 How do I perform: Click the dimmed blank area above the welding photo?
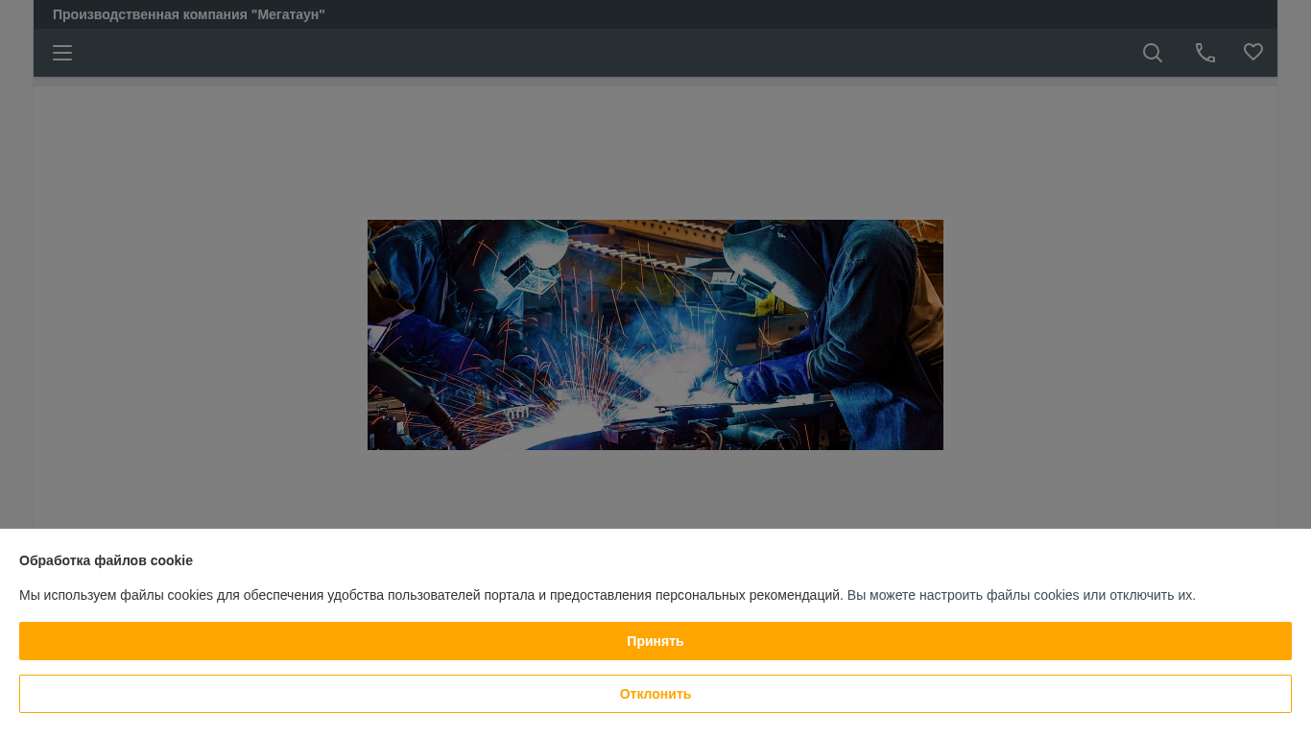(655, 154)
